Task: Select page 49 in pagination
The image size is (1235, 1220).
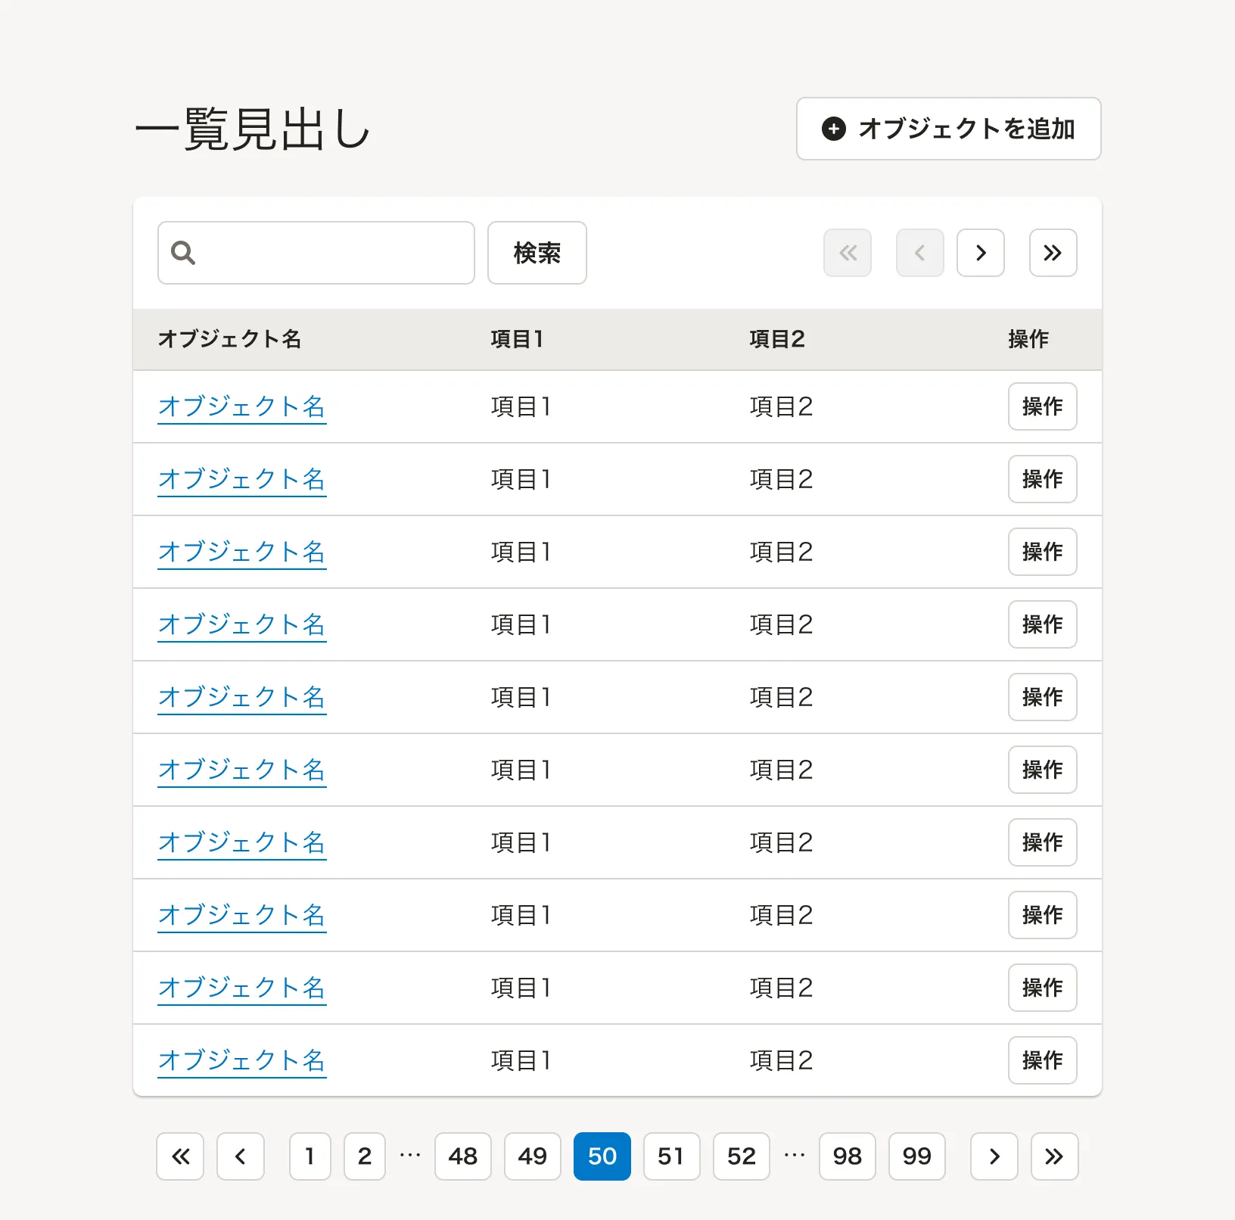Action: pos(532,1156)
